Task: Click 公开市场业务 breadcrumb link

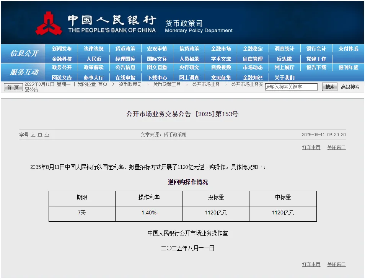Action: click(206, 84)
